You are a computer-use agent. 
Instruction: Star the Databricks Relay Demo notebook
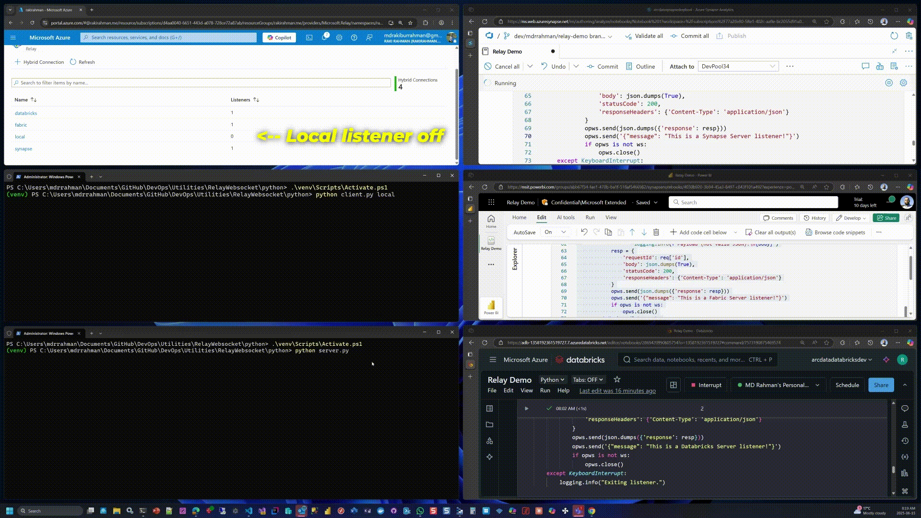tap(617, 379)
